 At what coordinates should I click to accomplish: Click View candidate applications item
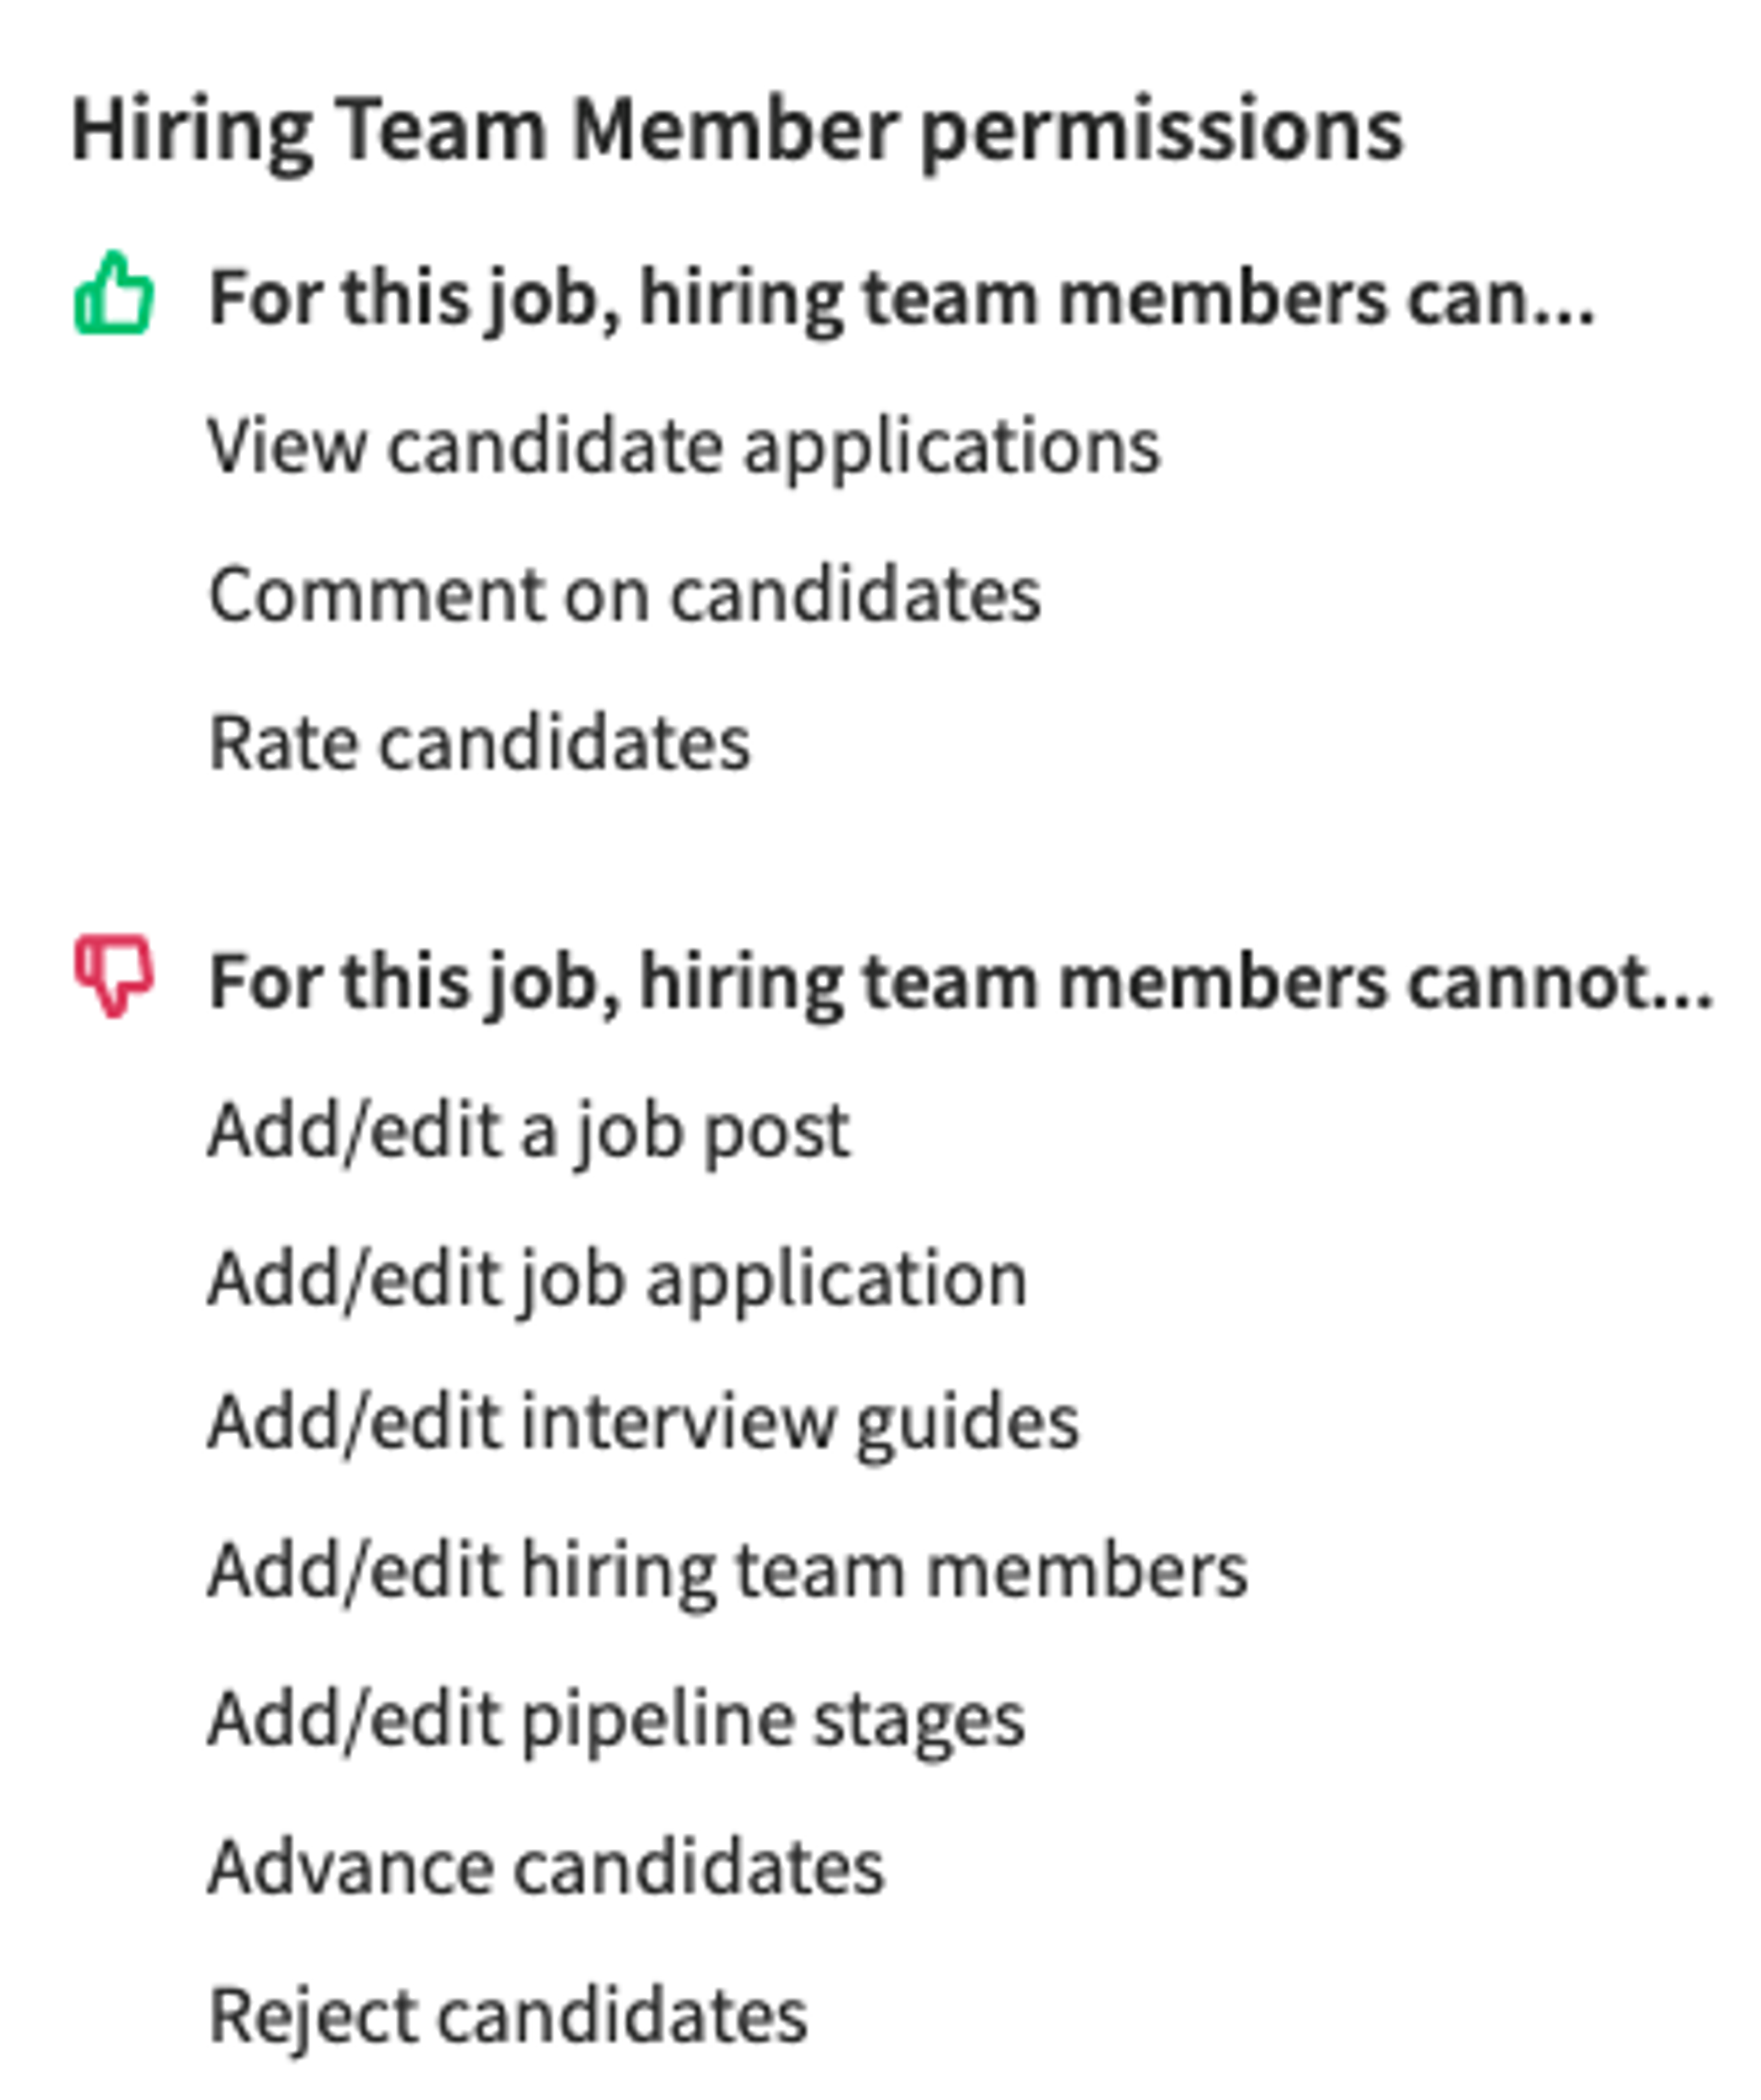tap(684, 447)
